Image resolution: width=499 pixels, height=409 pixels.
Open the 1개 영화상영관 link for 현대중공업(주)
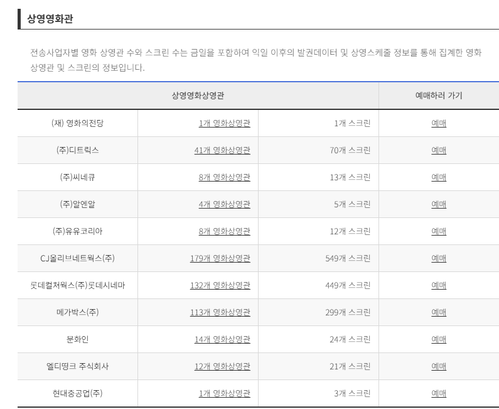click(x=224, y=393)
